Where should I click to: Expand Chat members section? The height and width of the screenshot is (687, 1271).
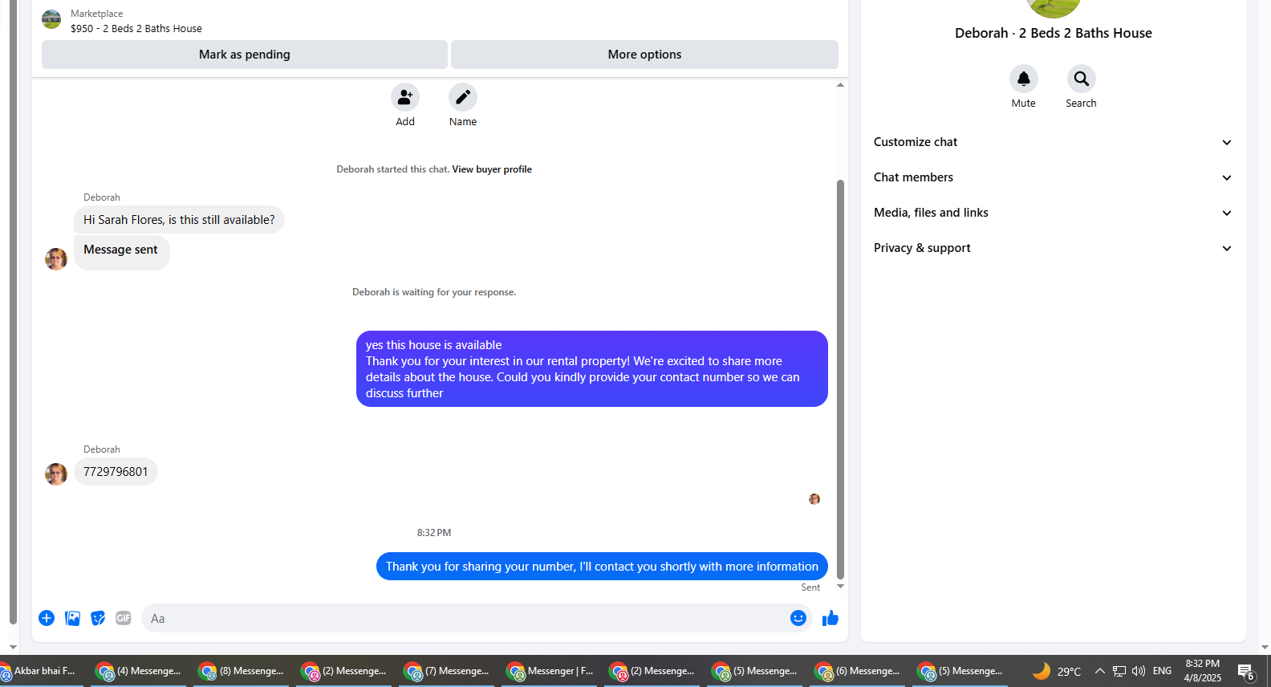click(1053, 177)
